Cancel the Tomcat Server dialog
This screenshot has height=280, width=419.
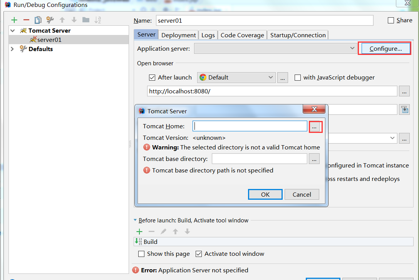[x=302, y=194]
